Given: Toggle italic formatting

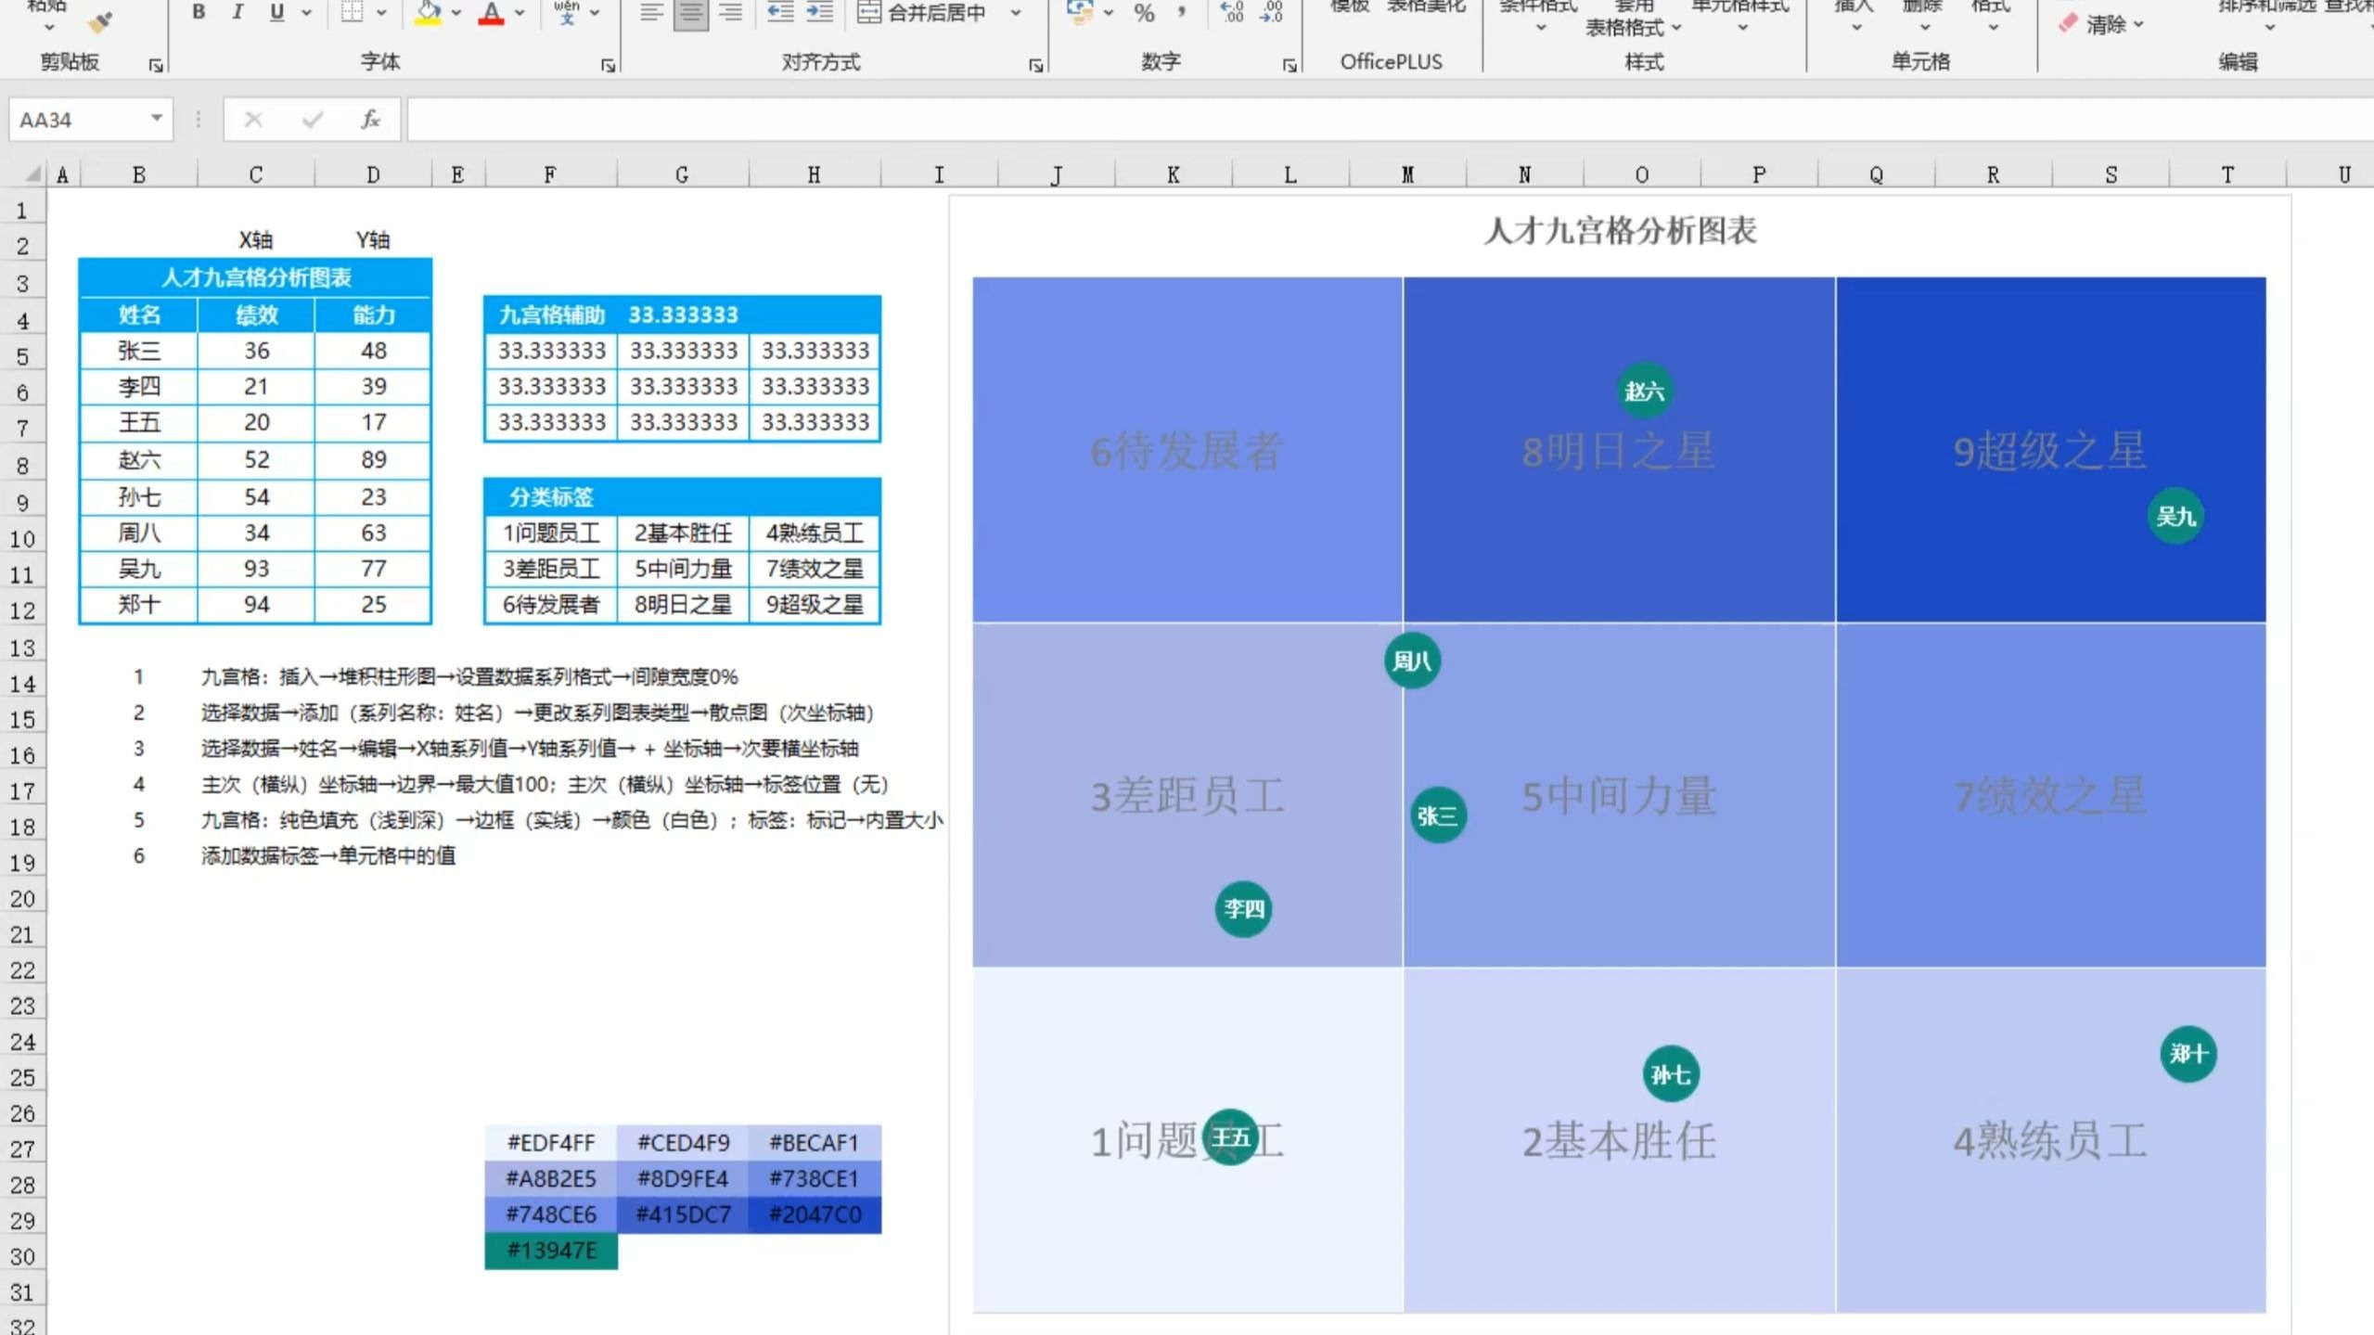Looking at the screenshot, I should 237,13.
